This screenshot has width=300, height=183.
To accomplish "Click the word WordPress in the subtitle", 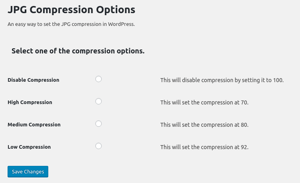I will click(121, 24).
